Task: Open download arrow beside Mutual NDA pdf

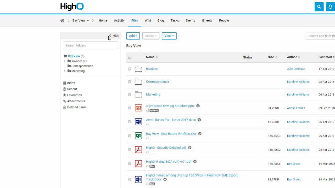Action: [195, 162]
